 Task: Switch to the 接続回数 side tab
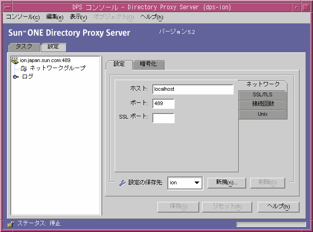tap(263, 105)
